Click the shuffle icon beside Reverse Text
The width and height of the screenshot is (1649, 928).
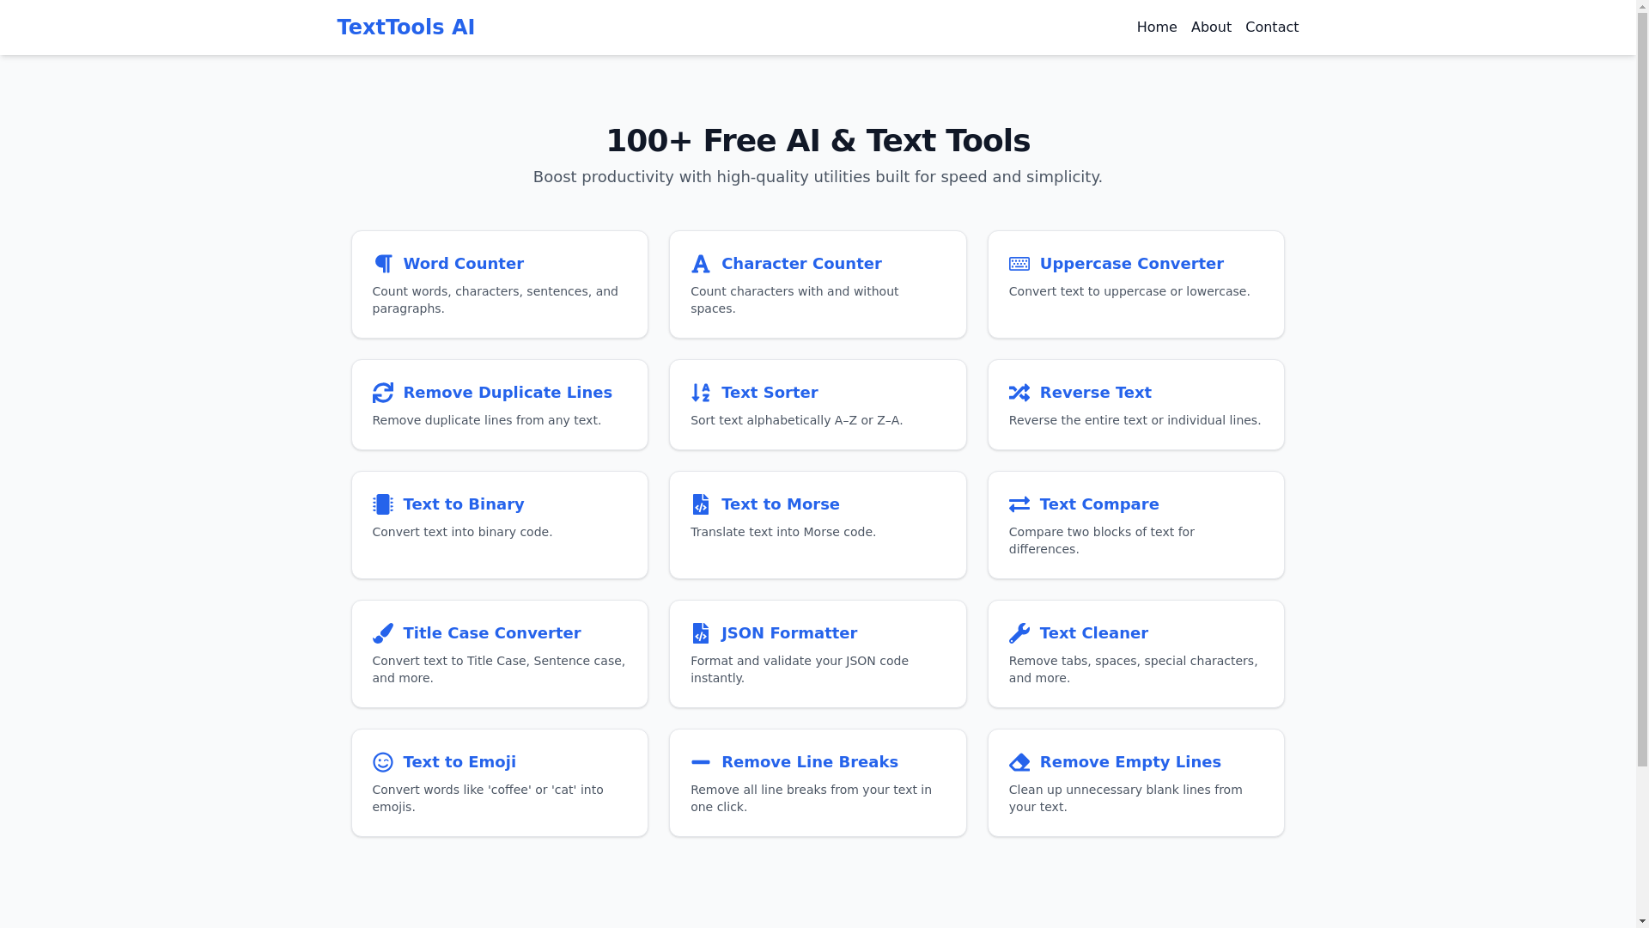click(x=1019, y=393)
